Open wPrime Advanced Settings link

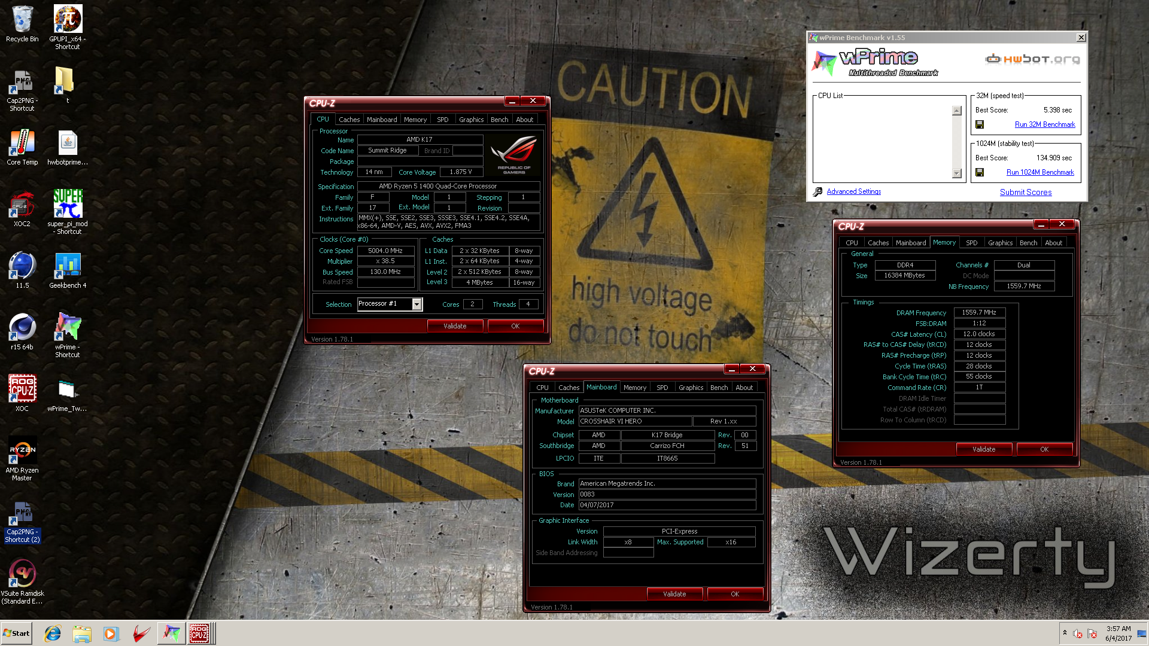pos(854,191)
